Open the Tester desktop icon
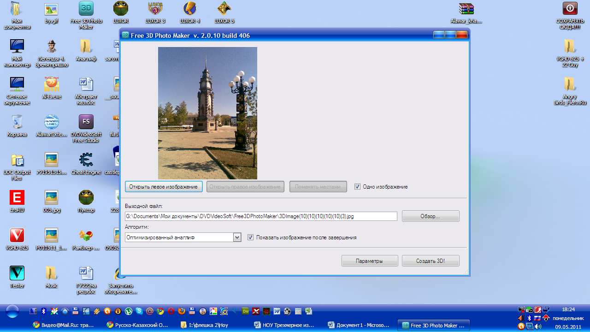The image size is (590, 332). 17,277
